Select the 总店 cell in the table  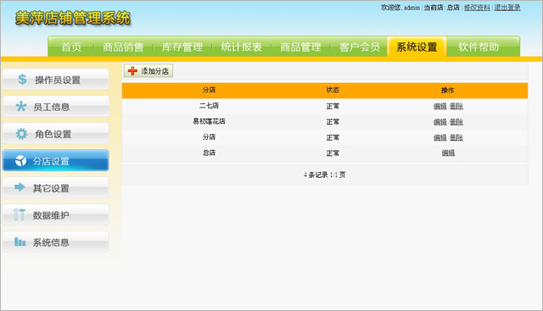point(209,153)
